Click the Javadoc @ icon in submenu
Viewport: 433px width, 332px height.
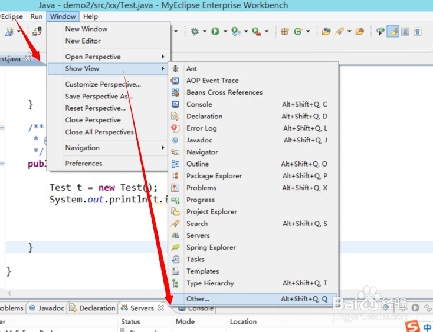[175, 140]
